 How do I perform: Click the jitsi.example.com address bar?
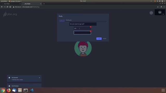[31, 7]
